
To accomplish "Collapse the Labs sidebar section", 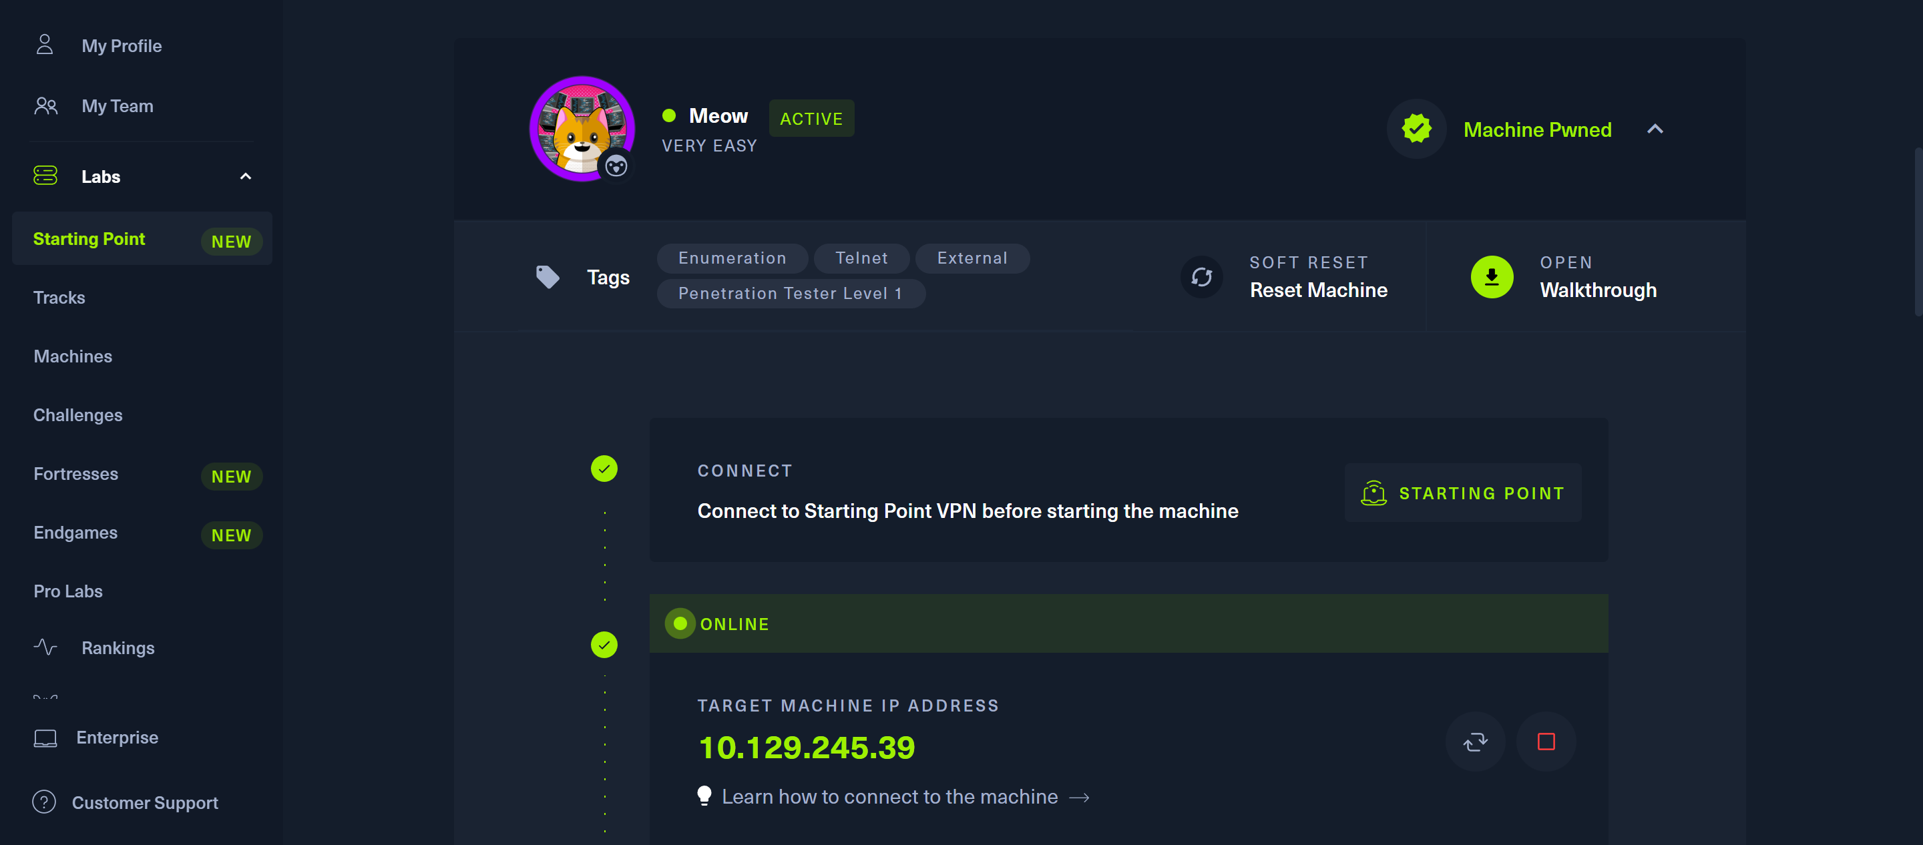I will click(246, 176).
